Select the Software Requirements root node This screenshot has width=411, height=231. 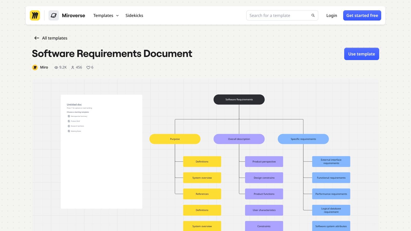click(x=239, y=100)
